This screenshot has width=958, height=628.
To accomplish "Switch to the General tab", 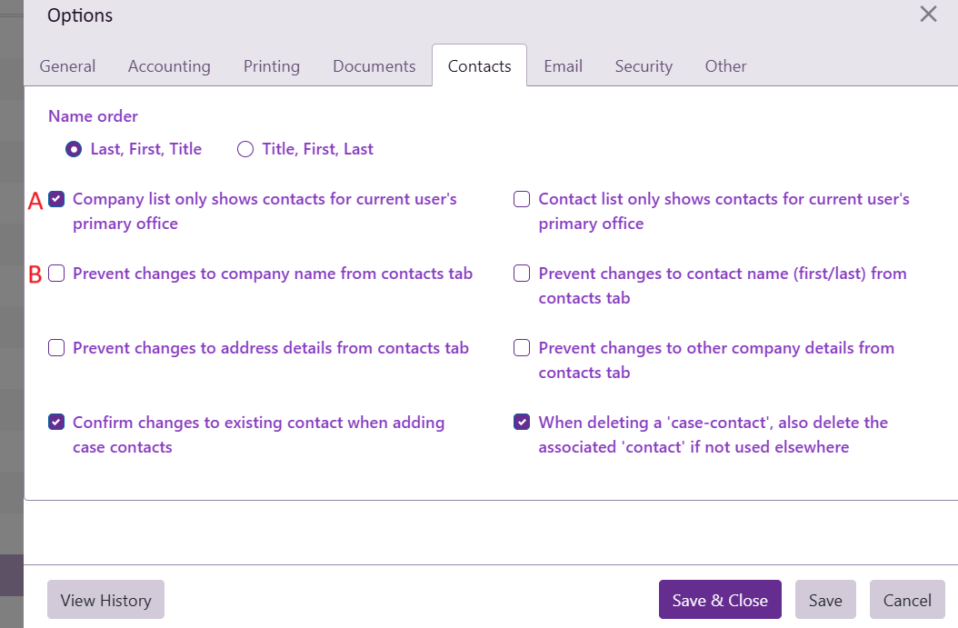I will coord(67,66).
